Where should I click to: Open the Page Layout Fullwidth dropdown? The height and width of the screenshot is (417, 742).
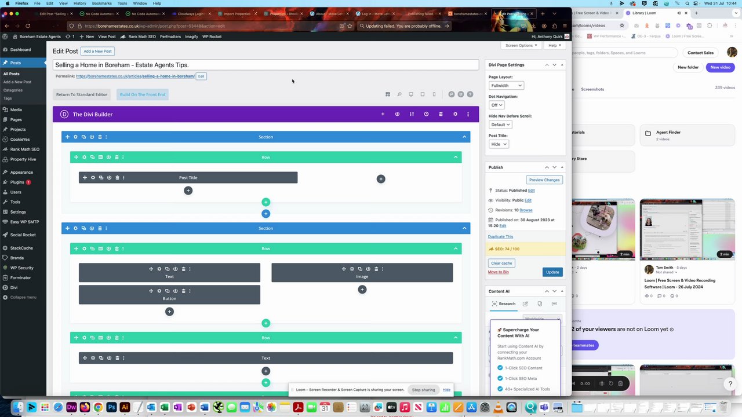506,85
